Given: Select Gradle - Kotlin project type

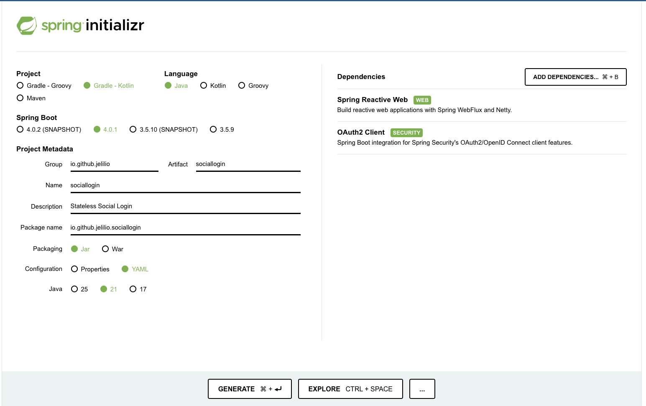Looking at the screenshot, I should point(109,86).
